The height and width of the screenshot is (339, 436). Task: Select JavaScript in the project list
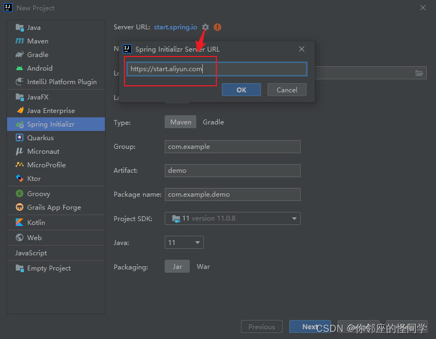(56, 253)
